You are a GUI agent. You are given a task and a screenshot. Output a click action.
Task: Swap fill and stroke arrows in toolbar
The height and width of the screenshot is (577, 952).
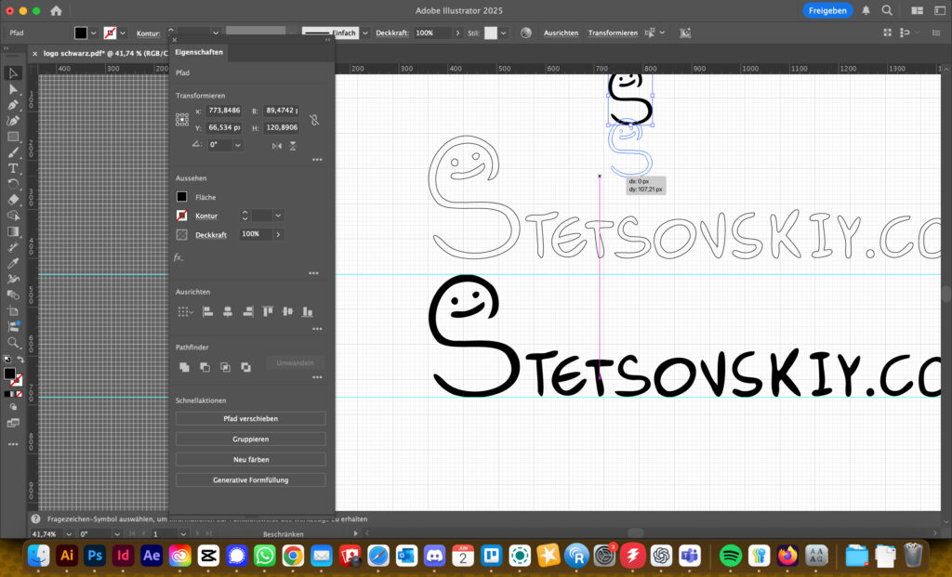20,360
